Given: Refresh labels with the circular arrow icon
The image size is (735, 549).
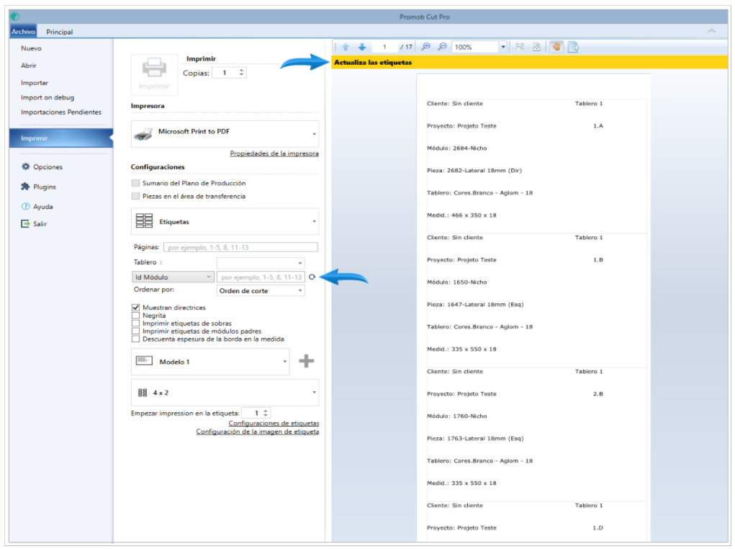Looking at the screenshot, I should pyautogui.click(x=312, y=277).
